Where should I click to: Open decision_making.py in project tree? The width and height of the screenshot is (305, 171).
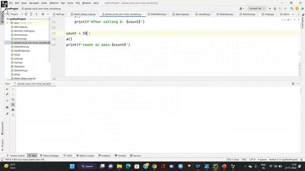pyautogui.click(x=24, y=31)
